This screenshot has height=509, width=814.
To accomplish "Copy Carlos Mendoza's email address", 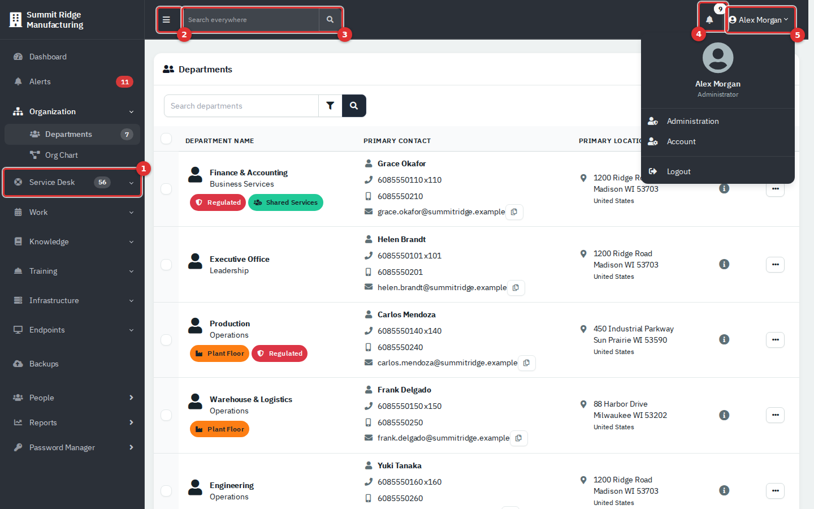I will pos(527,363).
